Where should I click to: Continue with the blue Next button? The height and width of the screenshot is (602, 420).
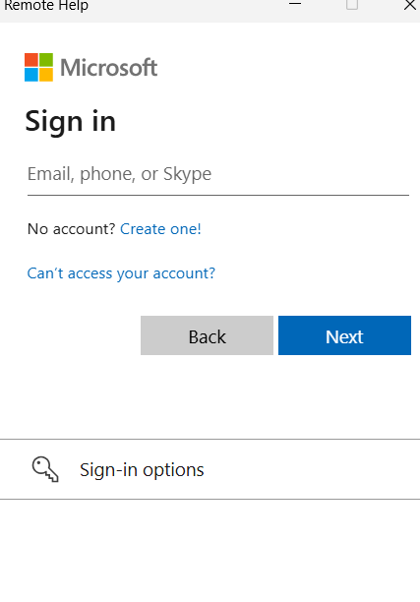pos(344,335)
